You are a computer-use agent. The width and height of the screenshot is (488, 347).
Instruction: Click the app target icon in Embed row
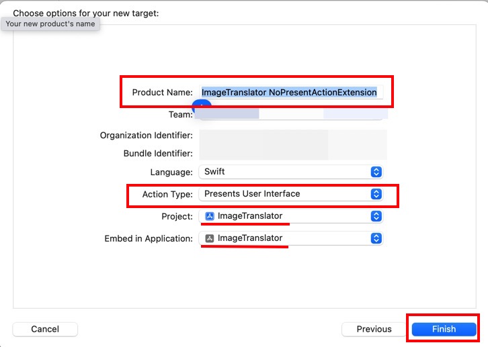[209, 238]
